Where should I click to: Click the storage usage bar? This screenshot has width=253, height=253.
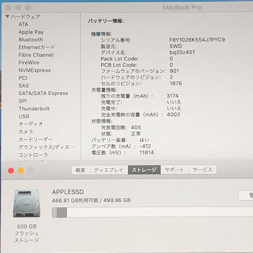coord(152,213)
